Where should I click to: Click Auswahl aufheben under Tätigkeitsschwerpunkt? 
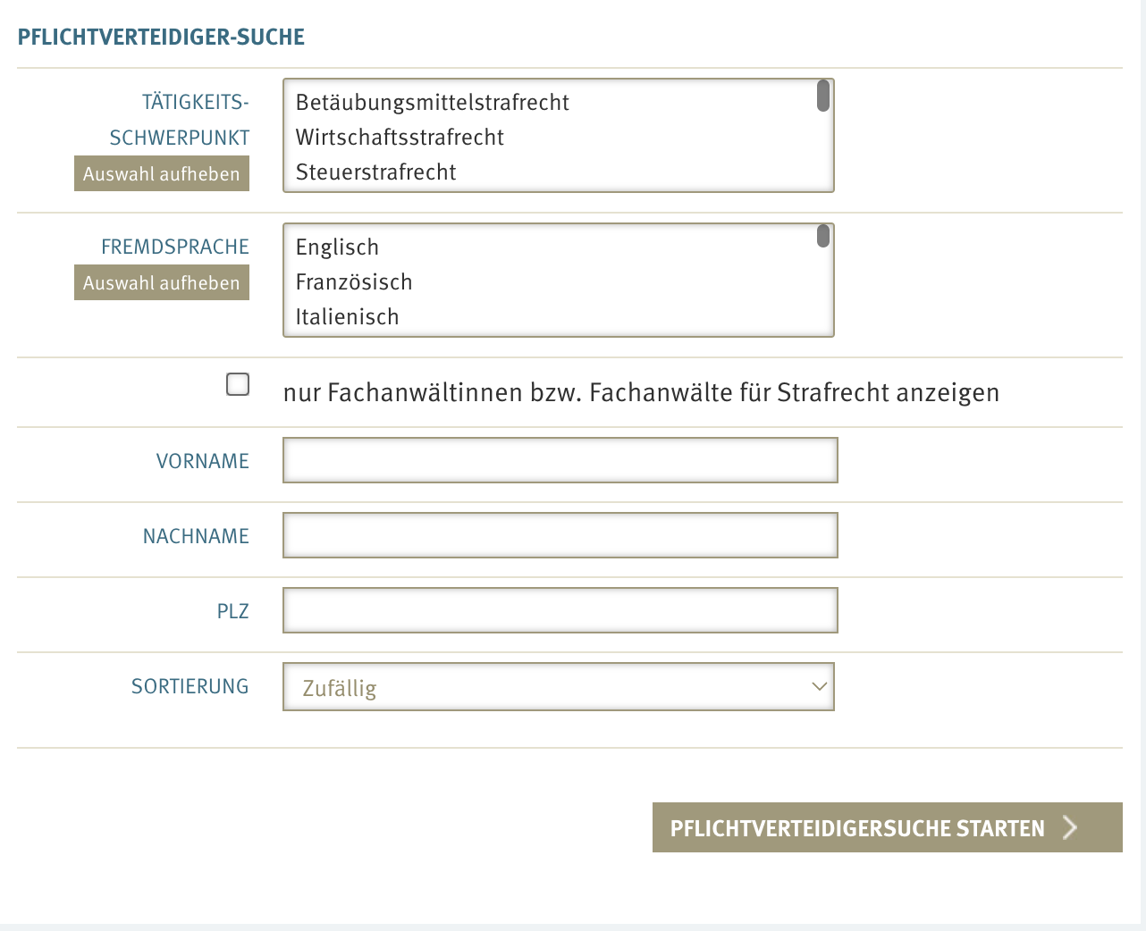(161, 173)
